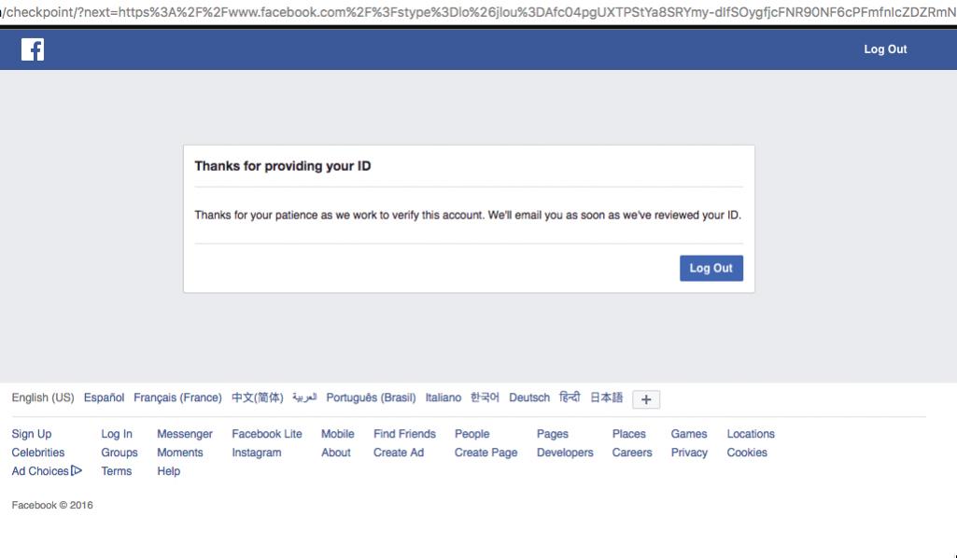Image resolution: width=957 pixels, height=558 pixels.
Task: Open the Create Ad link
Action: coord(399,453)
